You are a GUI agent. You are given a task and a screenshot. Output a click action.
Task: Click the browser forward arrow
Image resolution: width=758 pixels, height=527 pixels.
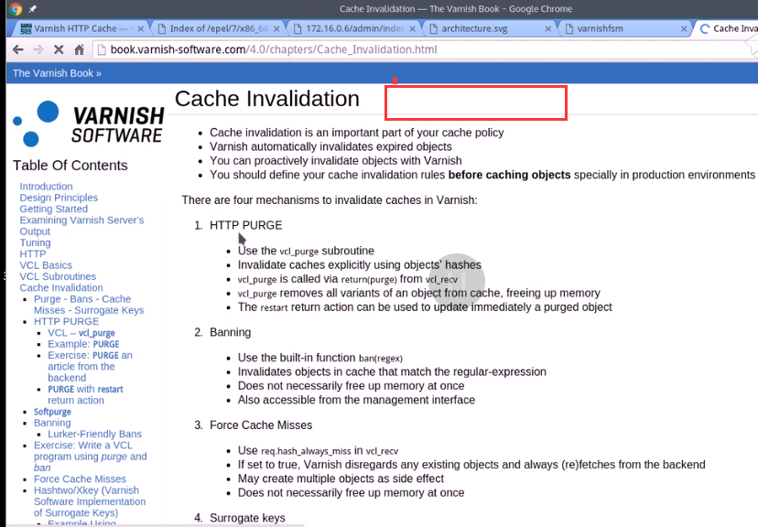(x=38, y=49)
